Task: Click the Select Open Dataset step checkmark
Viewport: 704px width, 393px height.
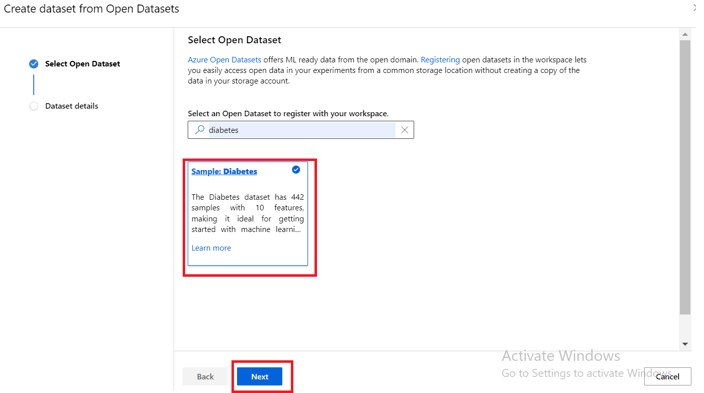Action: coord(34,64)
